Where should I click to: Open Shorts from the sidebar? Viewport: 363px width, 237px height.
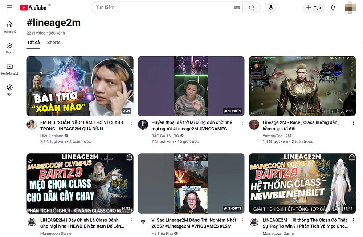pos(10,48)
